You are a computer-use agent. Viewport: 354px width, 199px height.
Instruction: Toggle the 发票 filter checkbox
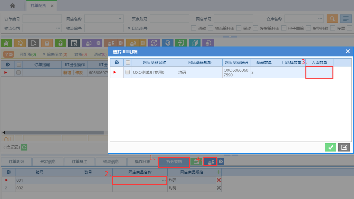click(x=333, y=28)
